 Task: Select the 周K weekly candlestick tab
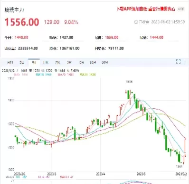pos(46,62)
